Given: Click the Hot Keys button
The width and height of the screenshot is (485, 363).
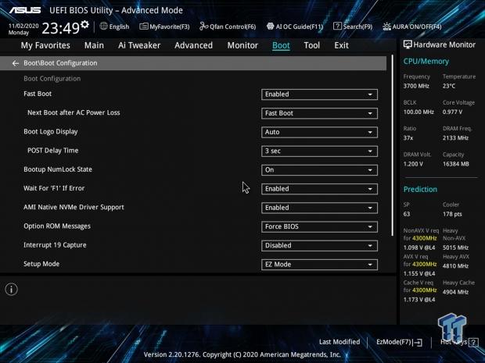Looking at the screenshot, I should click(459, 342).
